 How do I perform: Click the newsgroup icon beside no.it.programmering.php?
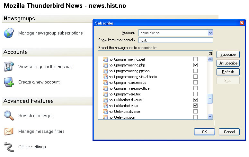click(105, 65)
